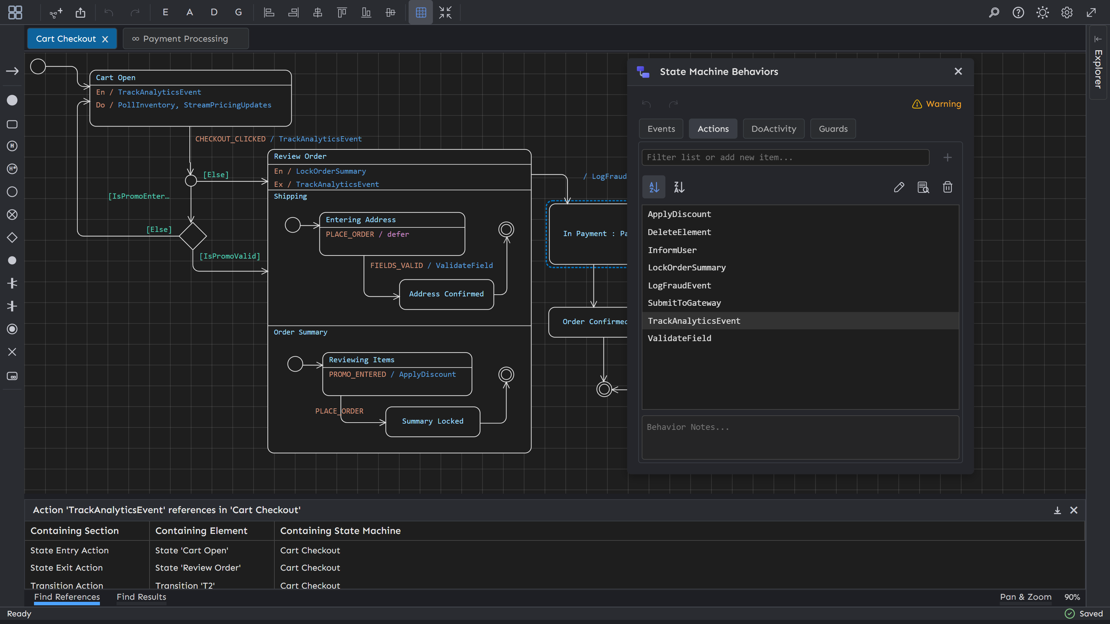Switch to the Actions tab
The height and width of the screenshot is (624, 1110).
coord(713,129)
